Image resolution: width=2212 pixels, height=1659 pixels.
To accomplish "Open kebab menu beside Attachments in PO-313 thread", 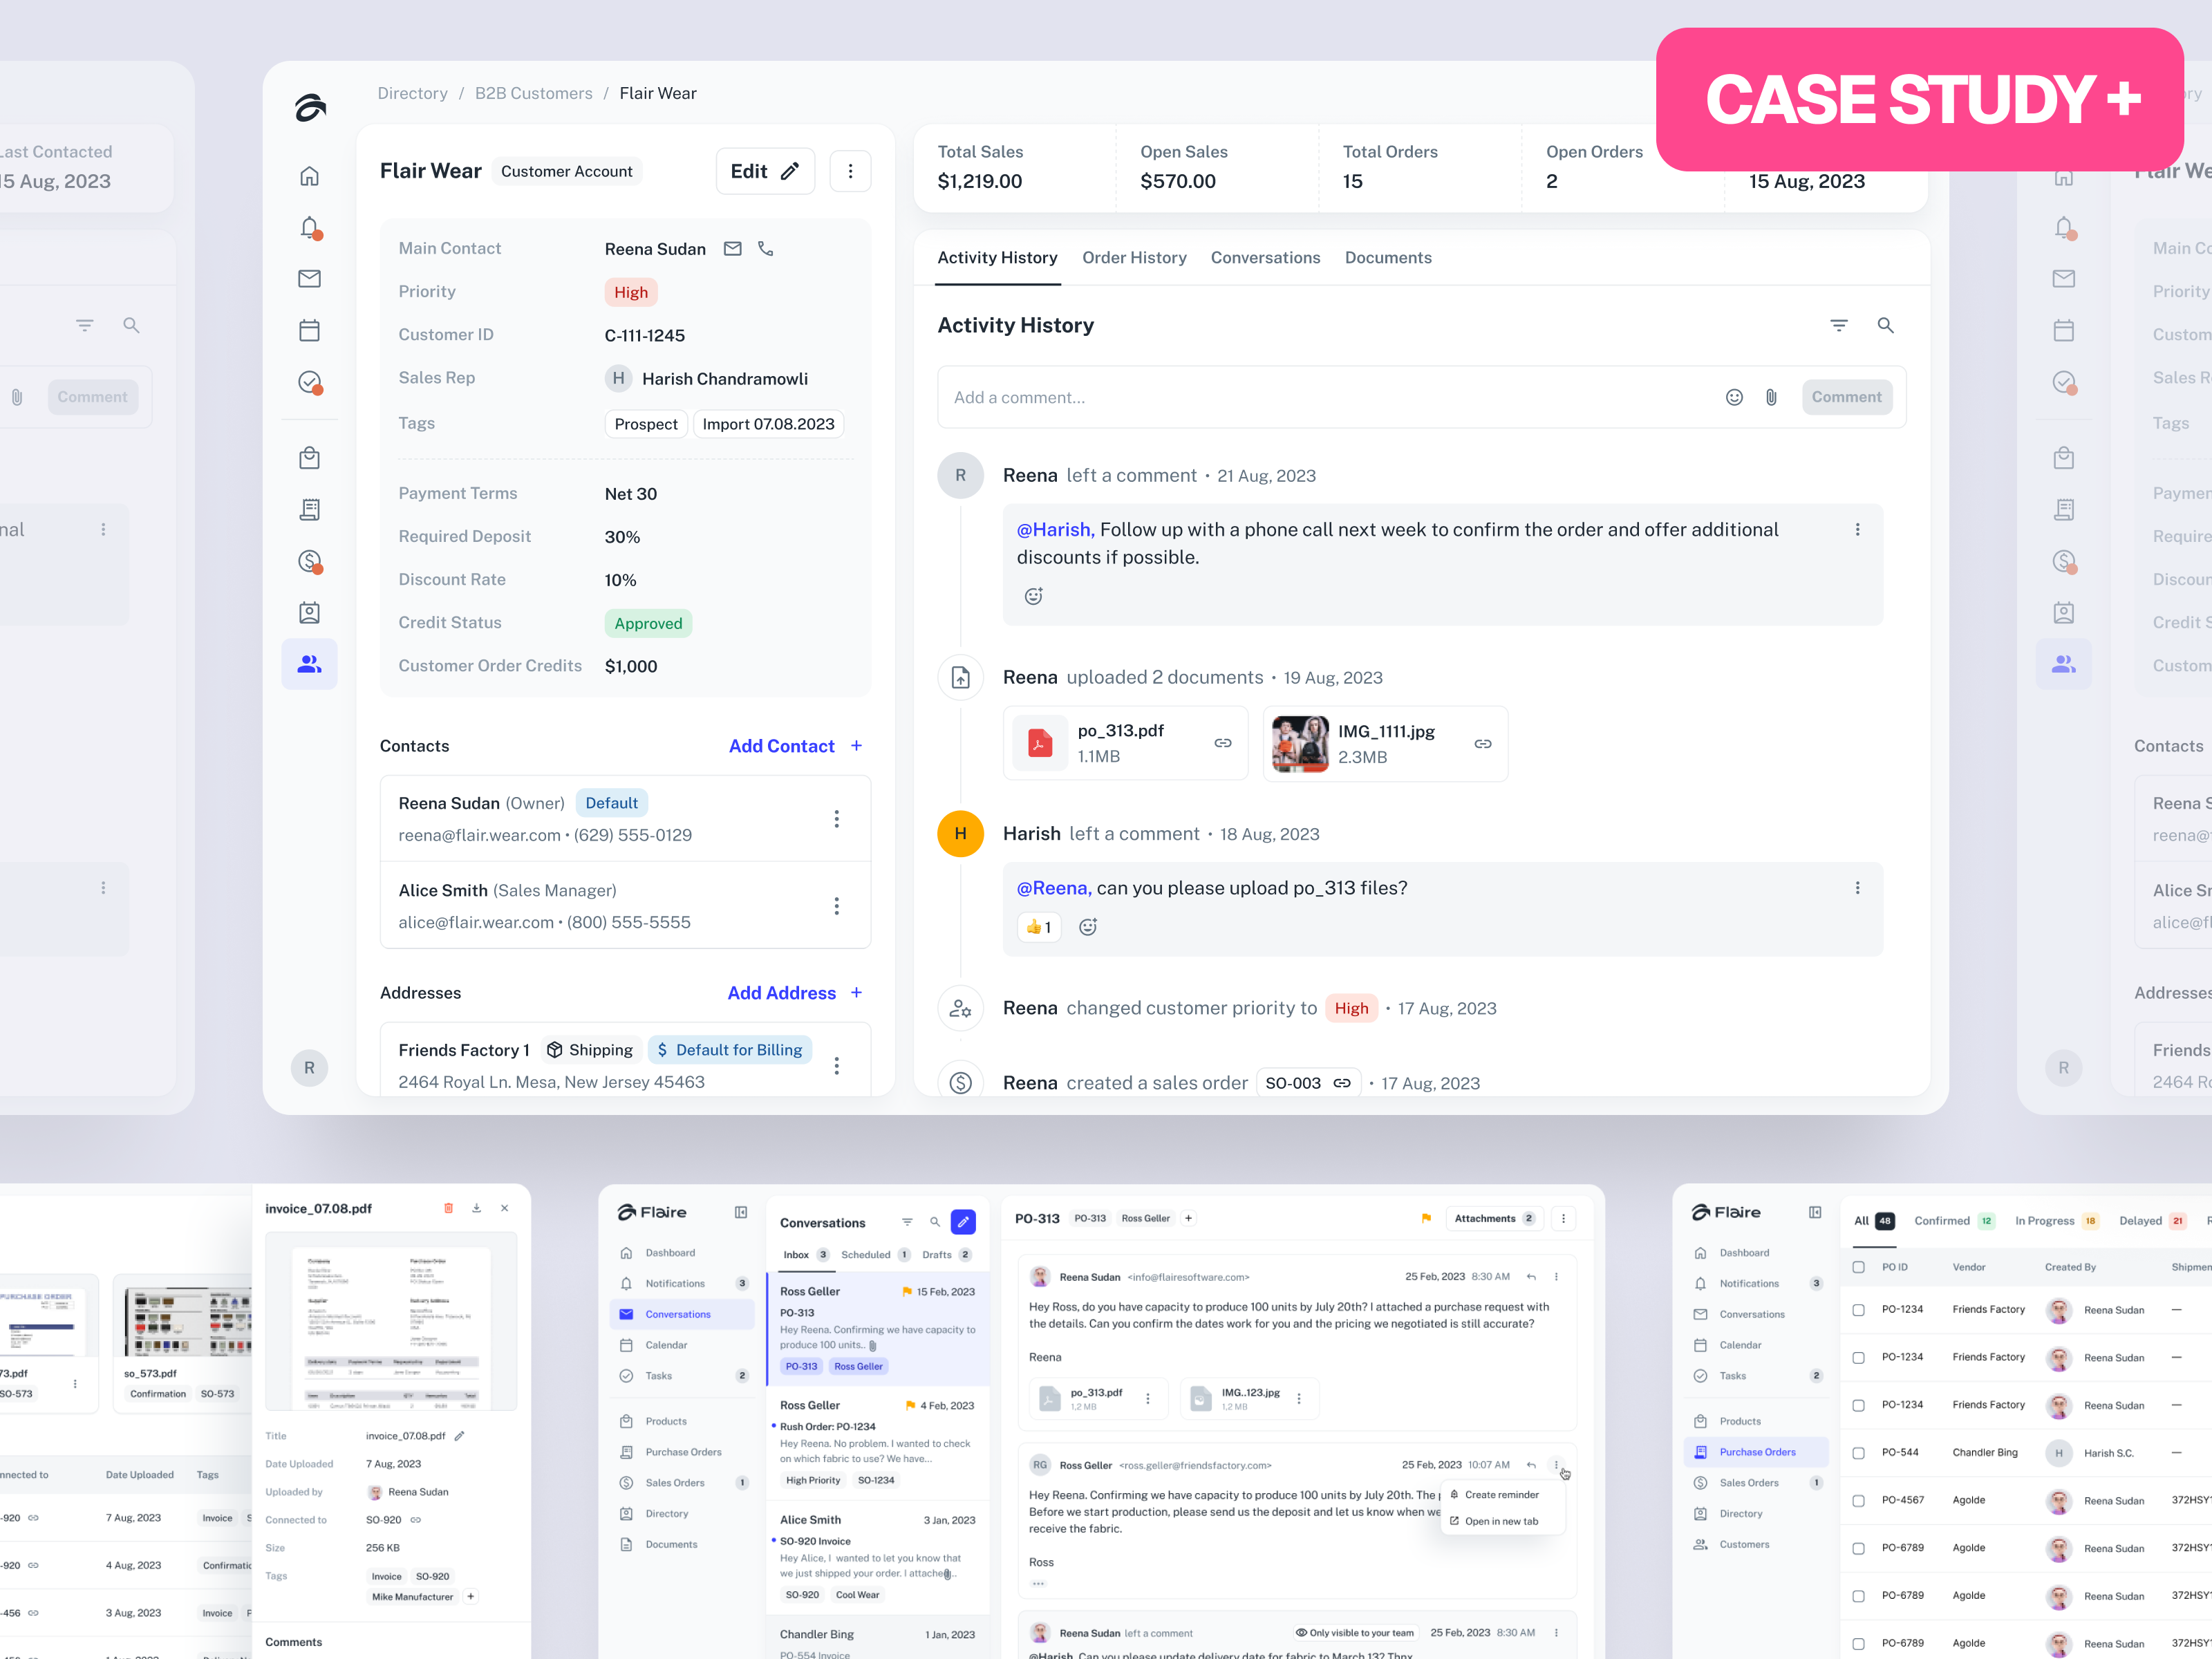I will point(1563,1219).
